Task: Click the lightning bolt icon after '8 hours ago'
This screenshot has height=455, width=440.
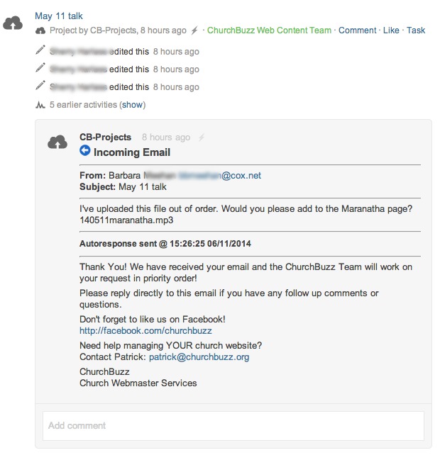Action: pyautogui.click(x=194, y=30)
